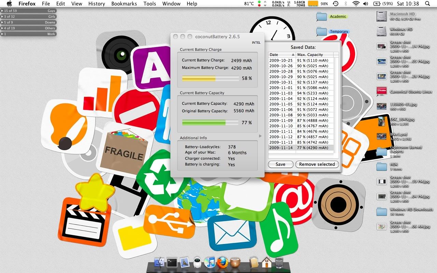Click the orange memory usage graph
The image size is (437, 273).
point(313,3)
